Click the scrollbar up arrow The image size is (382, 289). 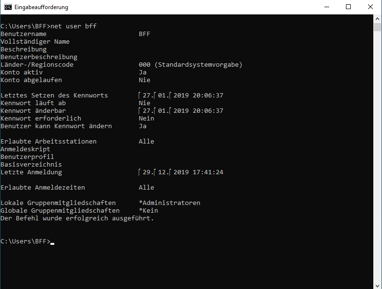[x=377, y=19]
